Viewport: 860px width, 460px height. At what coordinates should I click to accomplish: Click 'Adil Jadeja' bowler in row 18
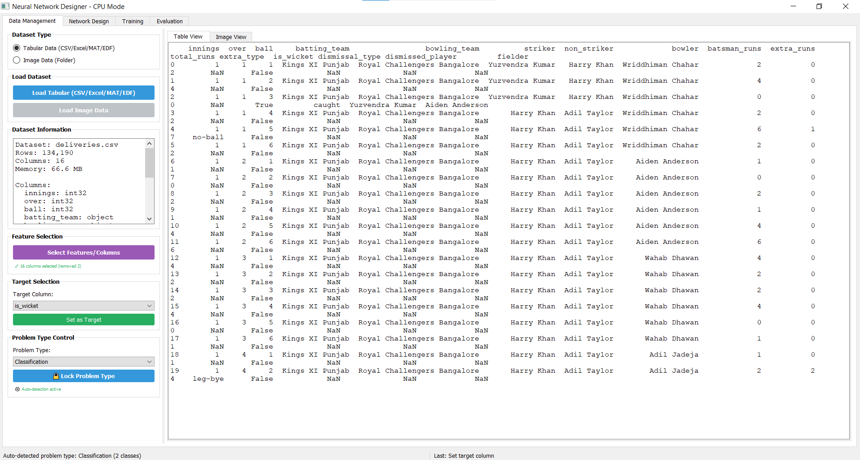pyautogui.click(x=674, y=354)
